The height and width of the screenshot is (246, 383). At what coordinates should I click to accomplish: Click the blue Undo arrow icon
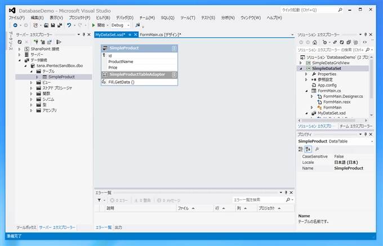click(69, 25)
